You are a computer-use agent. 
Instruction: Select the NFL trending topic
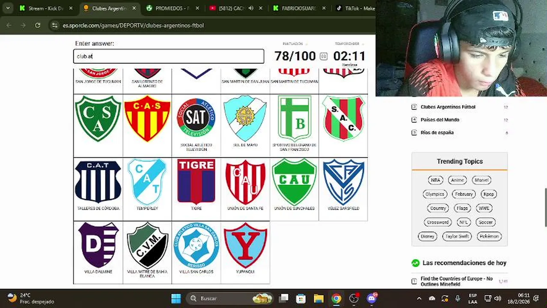464,222
